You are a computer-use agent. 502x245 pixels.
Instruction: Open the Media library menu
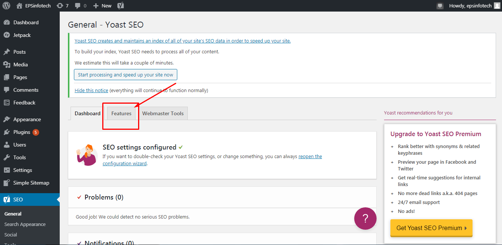coord(30,65)
